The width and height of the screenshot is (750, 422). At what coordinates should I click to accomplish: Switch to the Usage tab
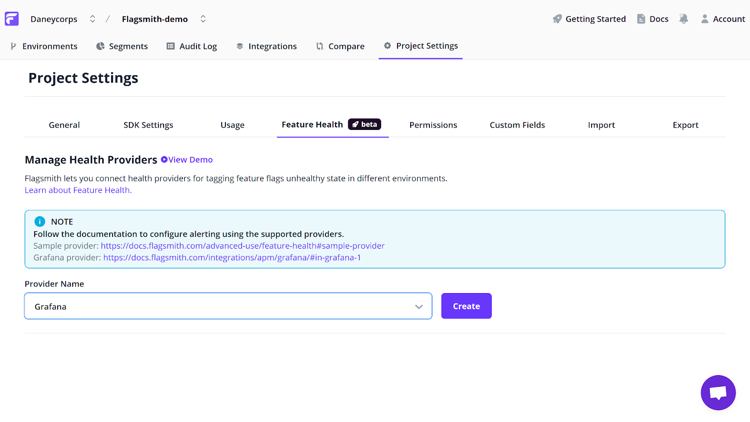[x=232, y=125]
